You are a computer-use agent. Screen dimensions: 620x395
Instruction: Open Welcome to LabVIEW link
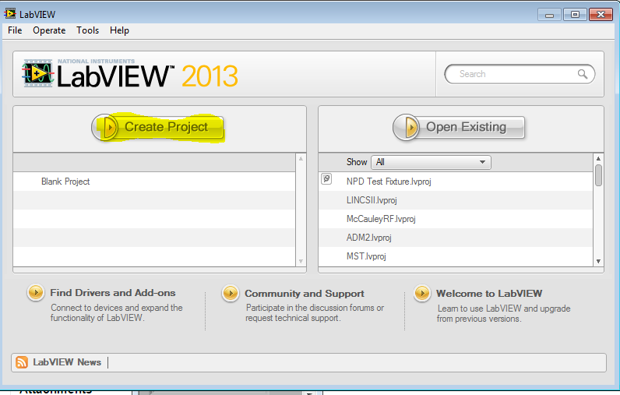(x=489, y=294)
